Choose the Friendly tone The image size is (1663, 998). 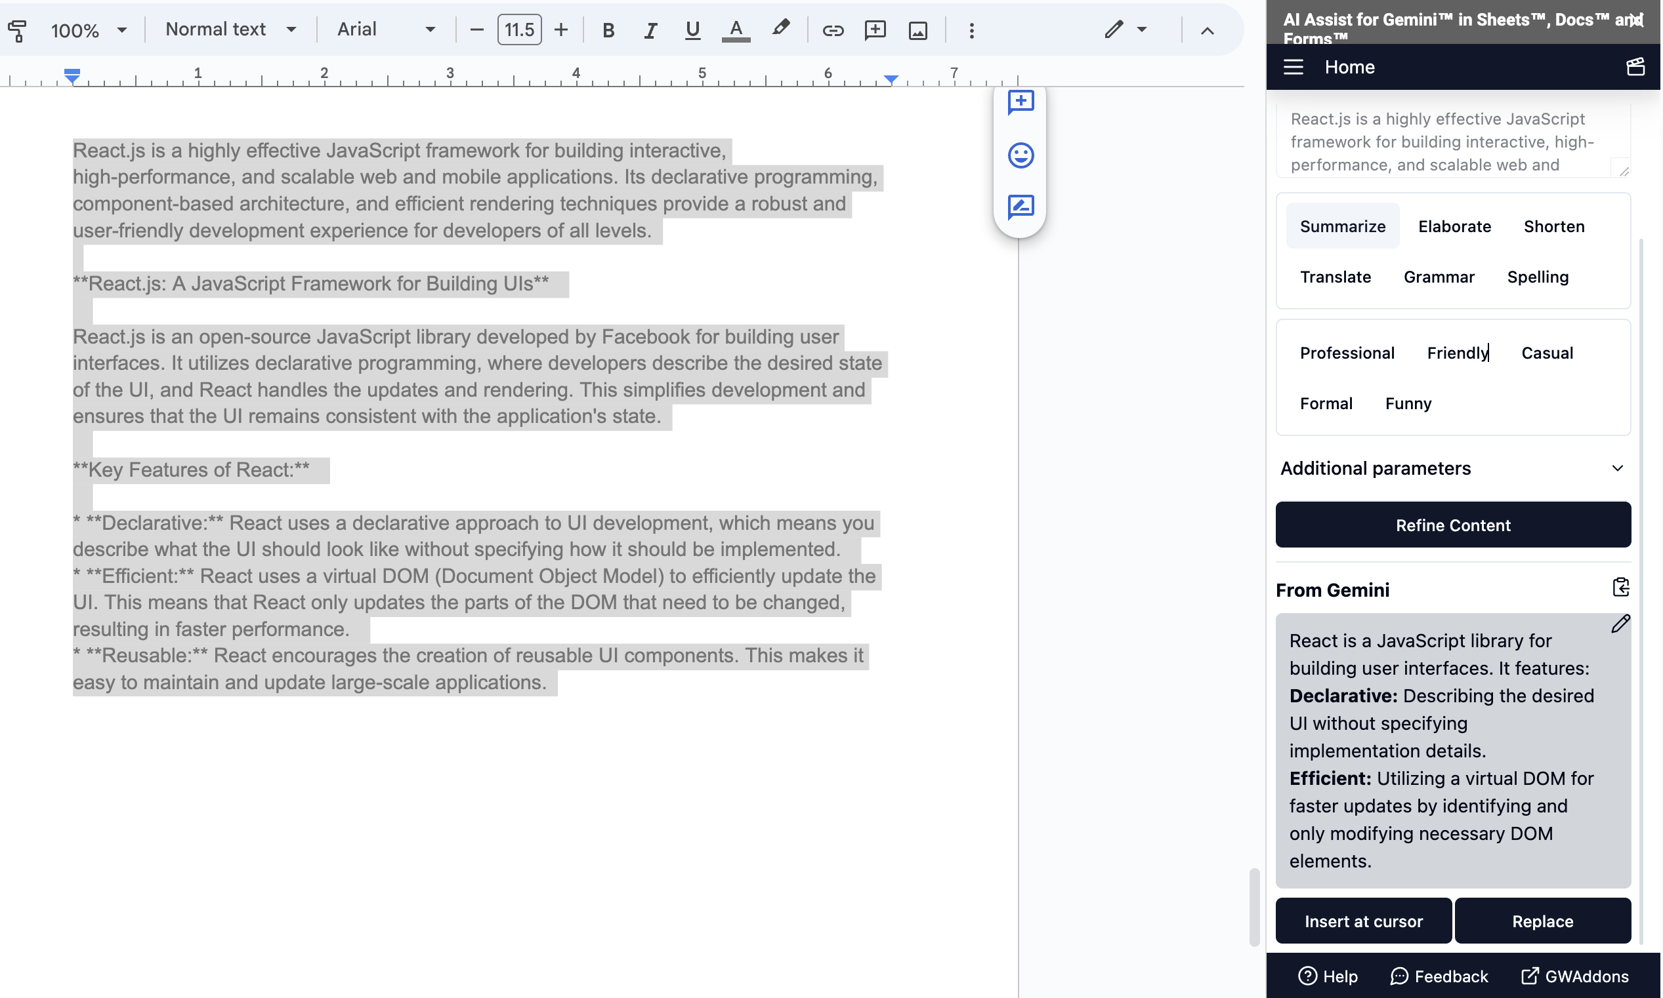tap(1457, 353)
